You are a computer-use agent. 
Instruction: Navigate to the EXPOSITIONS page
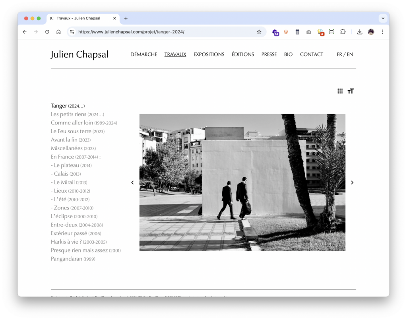209,54
